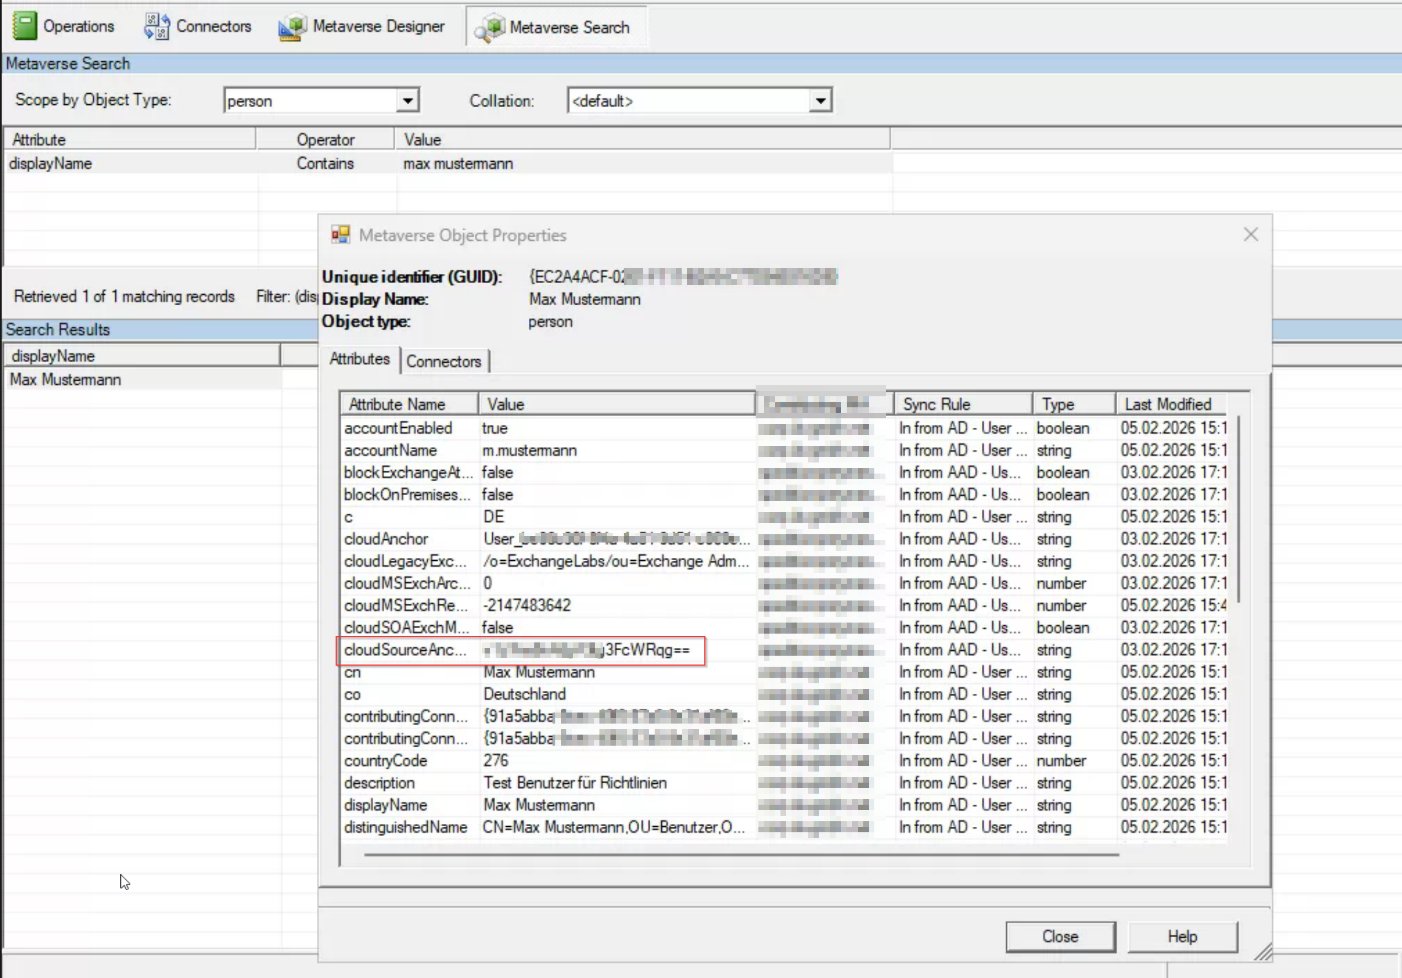The image size is (1402, 978).
Task: Expand the Scope by Object Type dropdown
Action: click(x=407, y=101)
